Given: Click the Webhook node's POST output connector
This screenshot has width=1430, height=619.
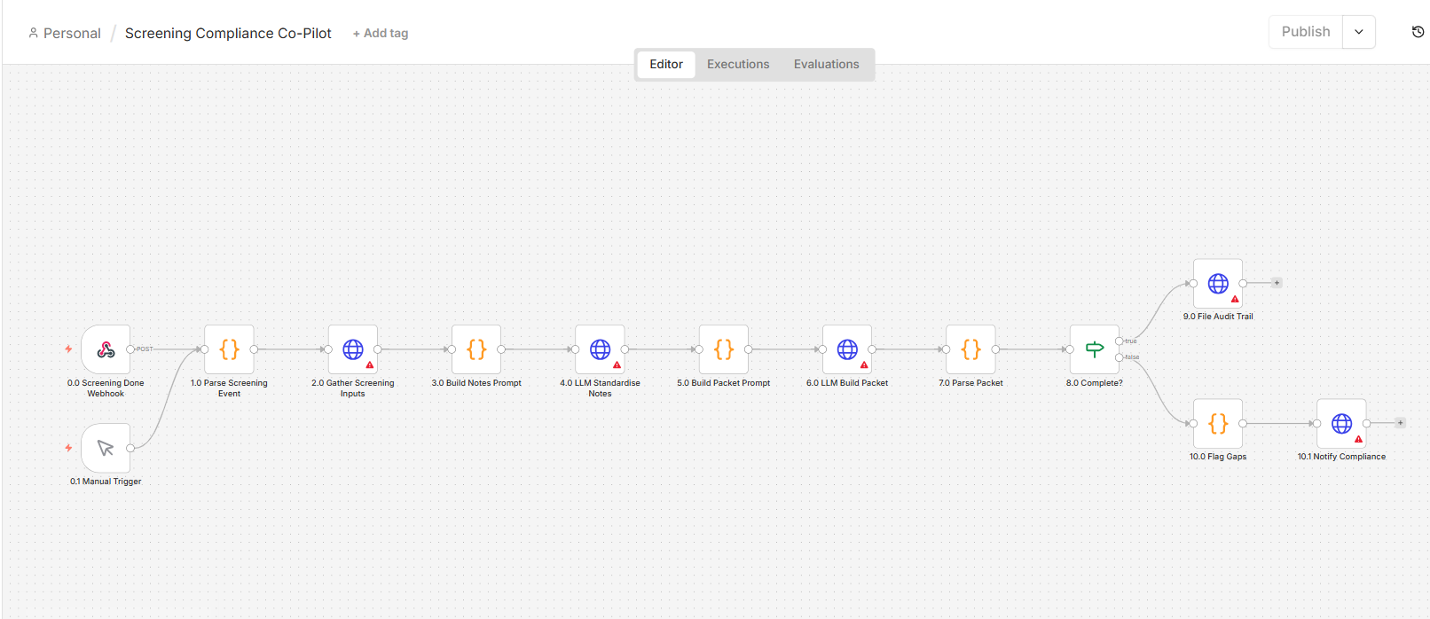Looking at the screenshot, I should 130,349.
